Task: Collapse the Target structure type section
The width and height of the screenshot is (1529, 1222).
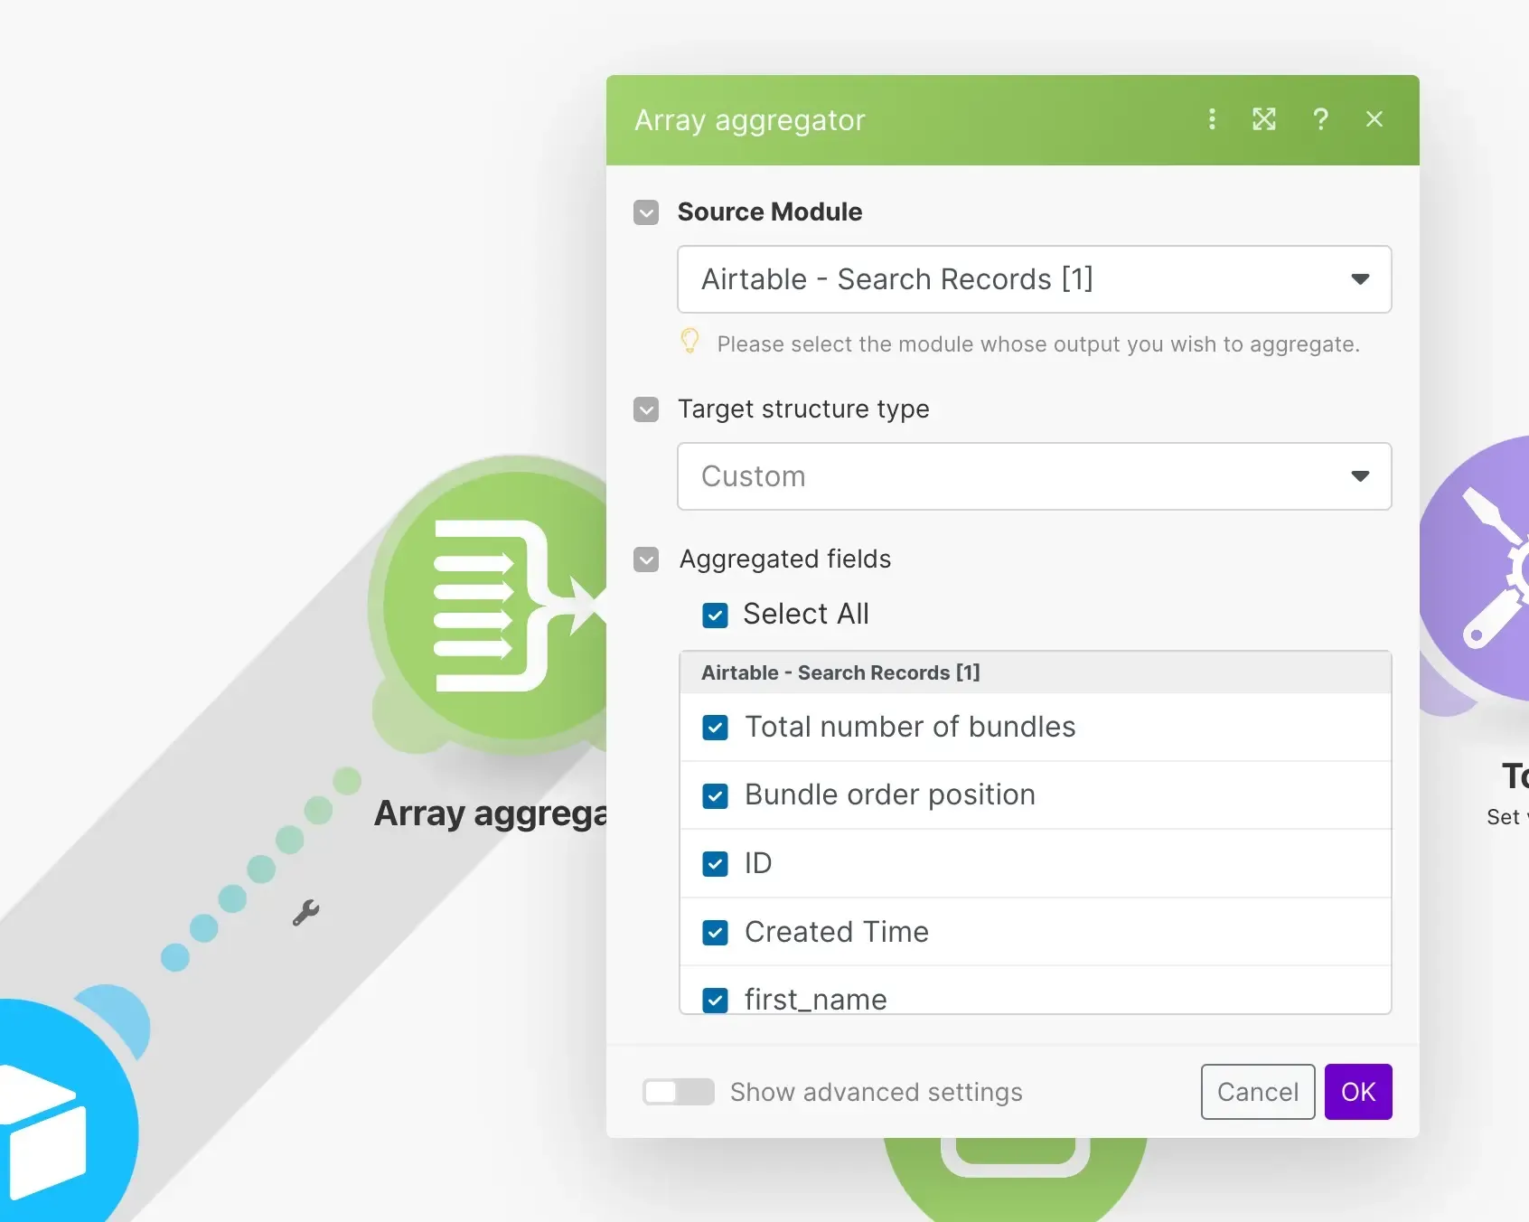Action: click(x=646, y=409)
